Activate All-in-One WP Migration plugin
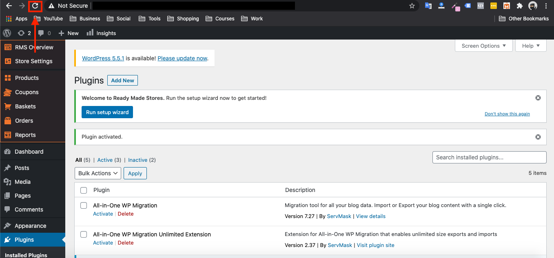The height and width of the screenshot is (258, 554). [x=103, y=214]
